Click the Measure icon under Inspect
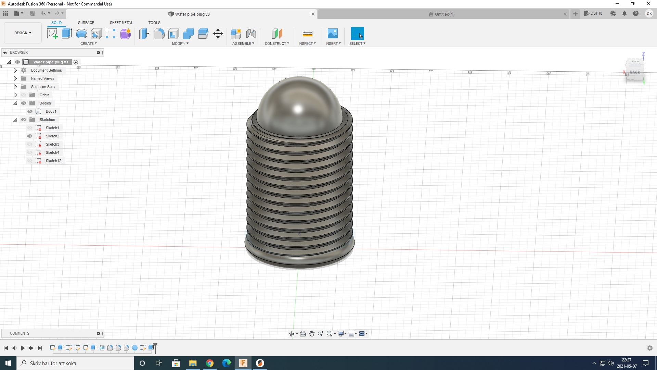 point(307,34)
